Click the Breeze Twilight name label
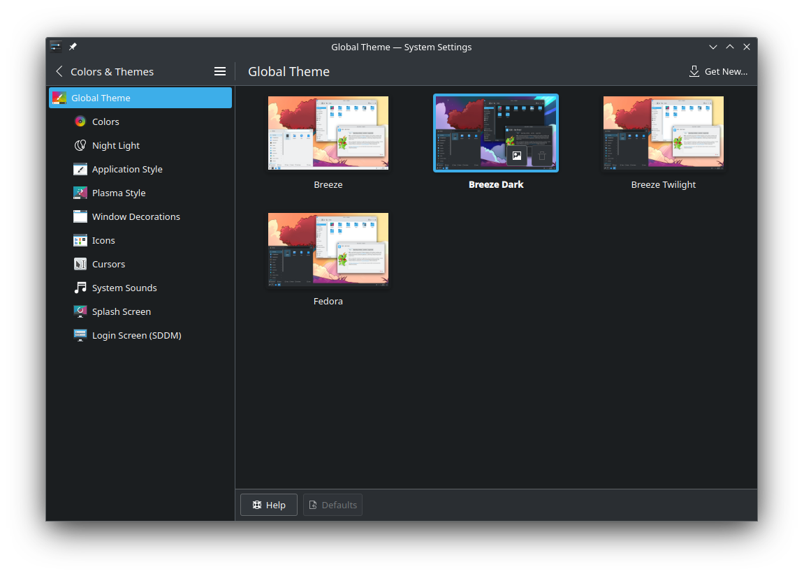This screenshot has height=576, width=804. tap(664, 184)
